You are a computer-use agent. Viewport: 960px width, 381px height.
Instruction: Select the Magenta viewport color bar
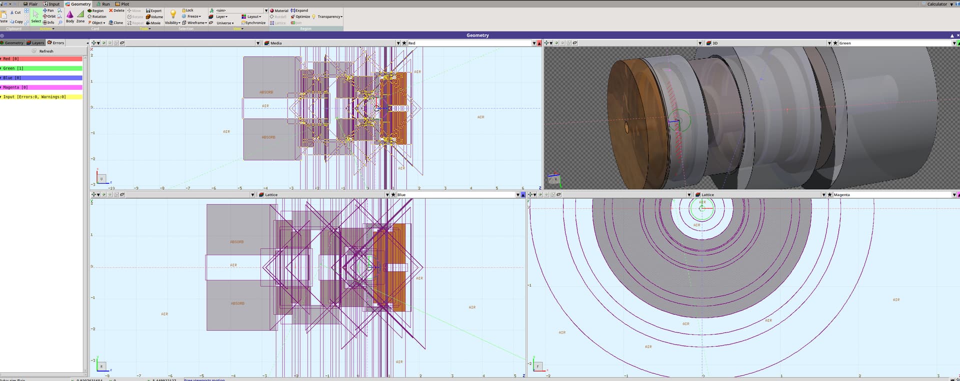coord(41,87)
